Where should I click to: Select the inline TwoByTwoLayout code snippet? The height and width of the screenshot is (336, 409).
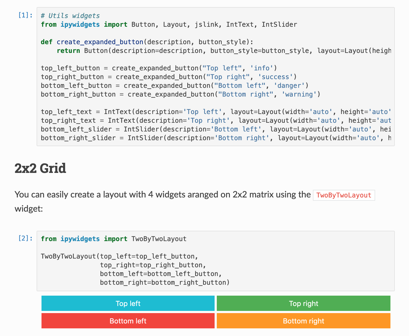pos(344,195)
